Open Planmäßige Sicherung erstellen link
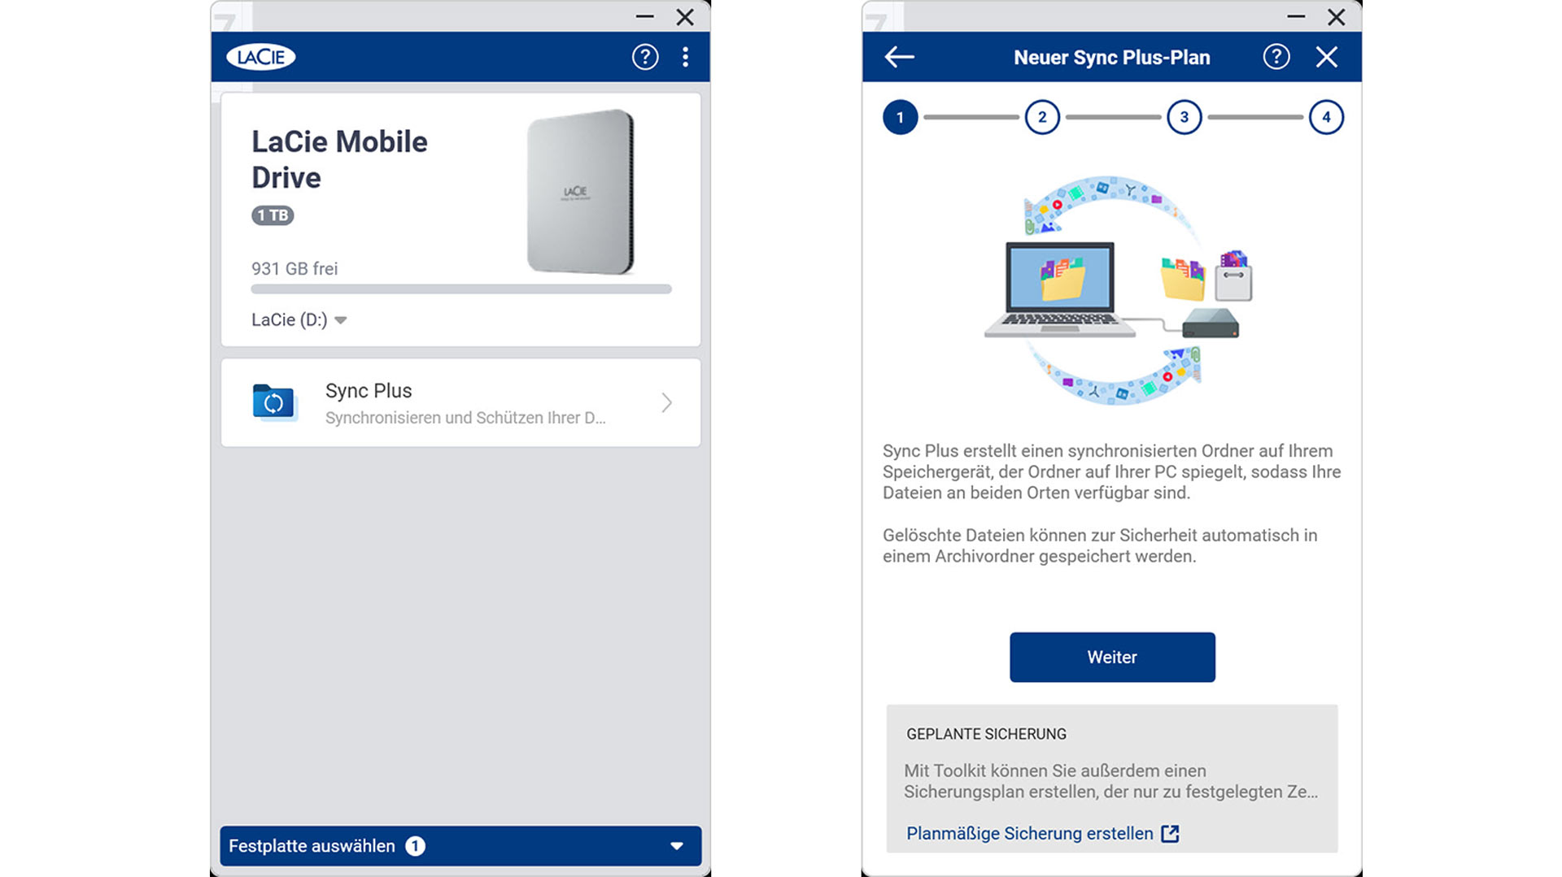Viewport: 1562px width, 877px height. click(1030, 834)
